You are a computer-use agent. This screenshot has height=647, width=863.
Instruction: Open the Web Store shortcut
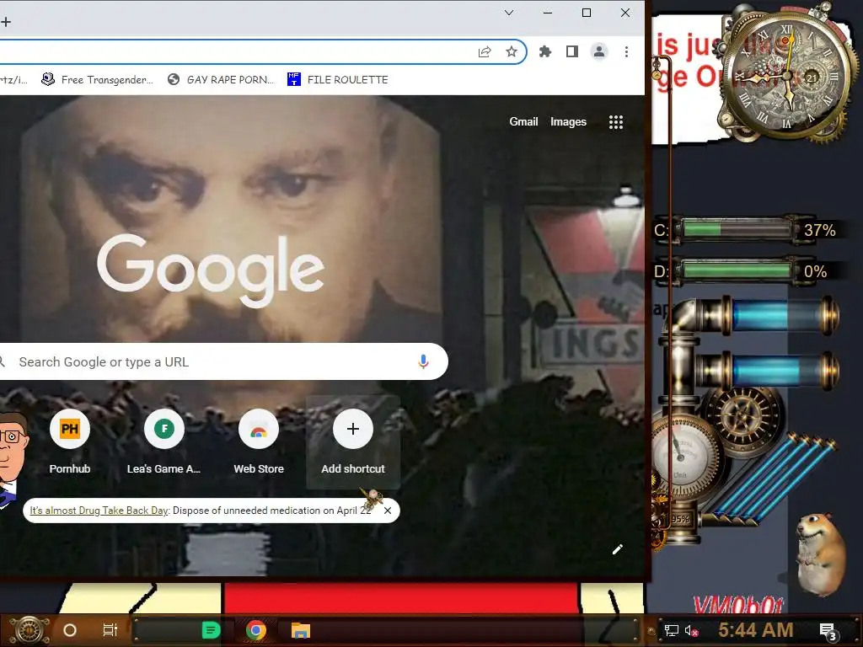259,442
